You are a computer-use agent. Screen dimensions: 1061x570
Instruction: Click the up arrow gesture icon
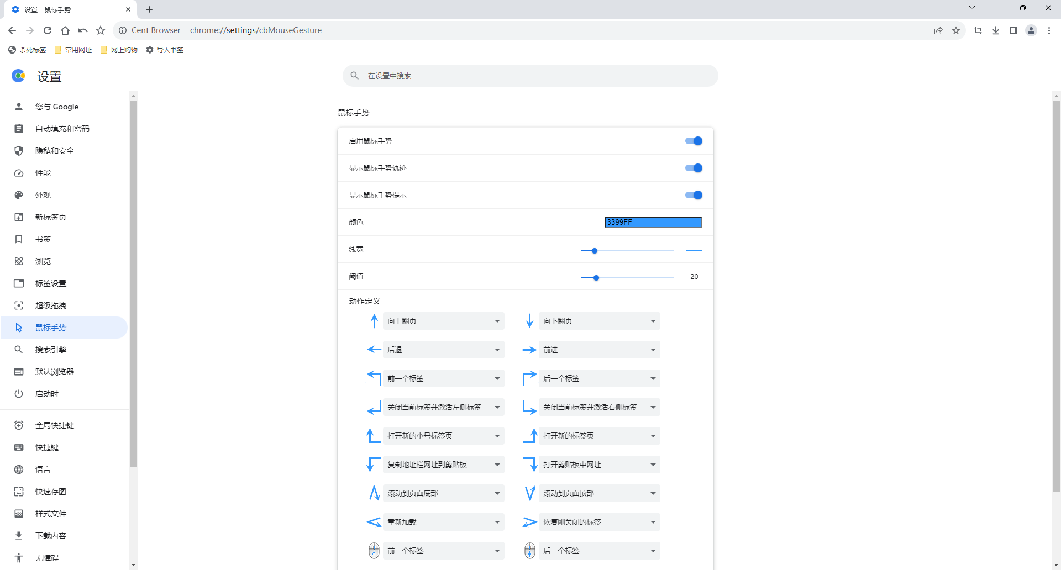click(x=374, y=321)
